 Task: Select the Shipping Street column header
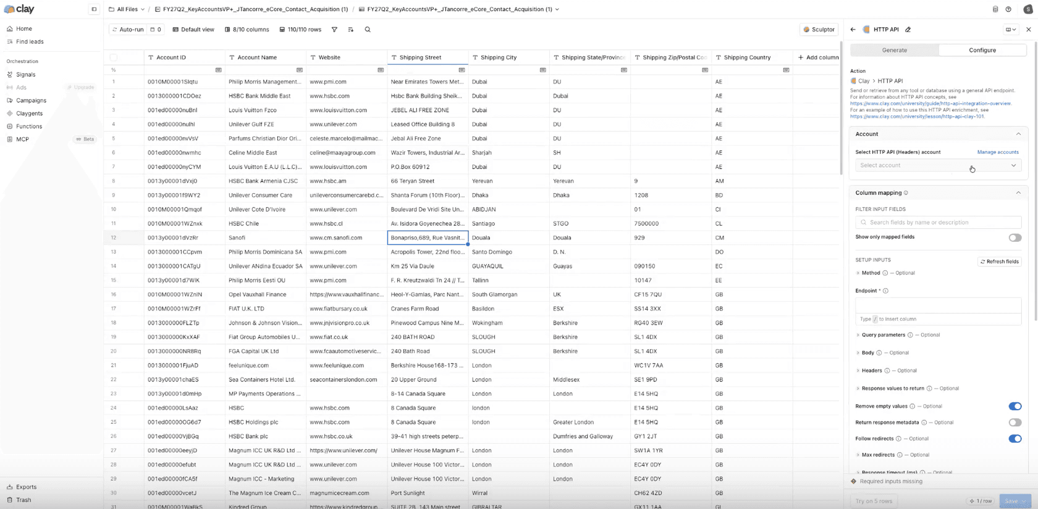[x=428, y=57]
